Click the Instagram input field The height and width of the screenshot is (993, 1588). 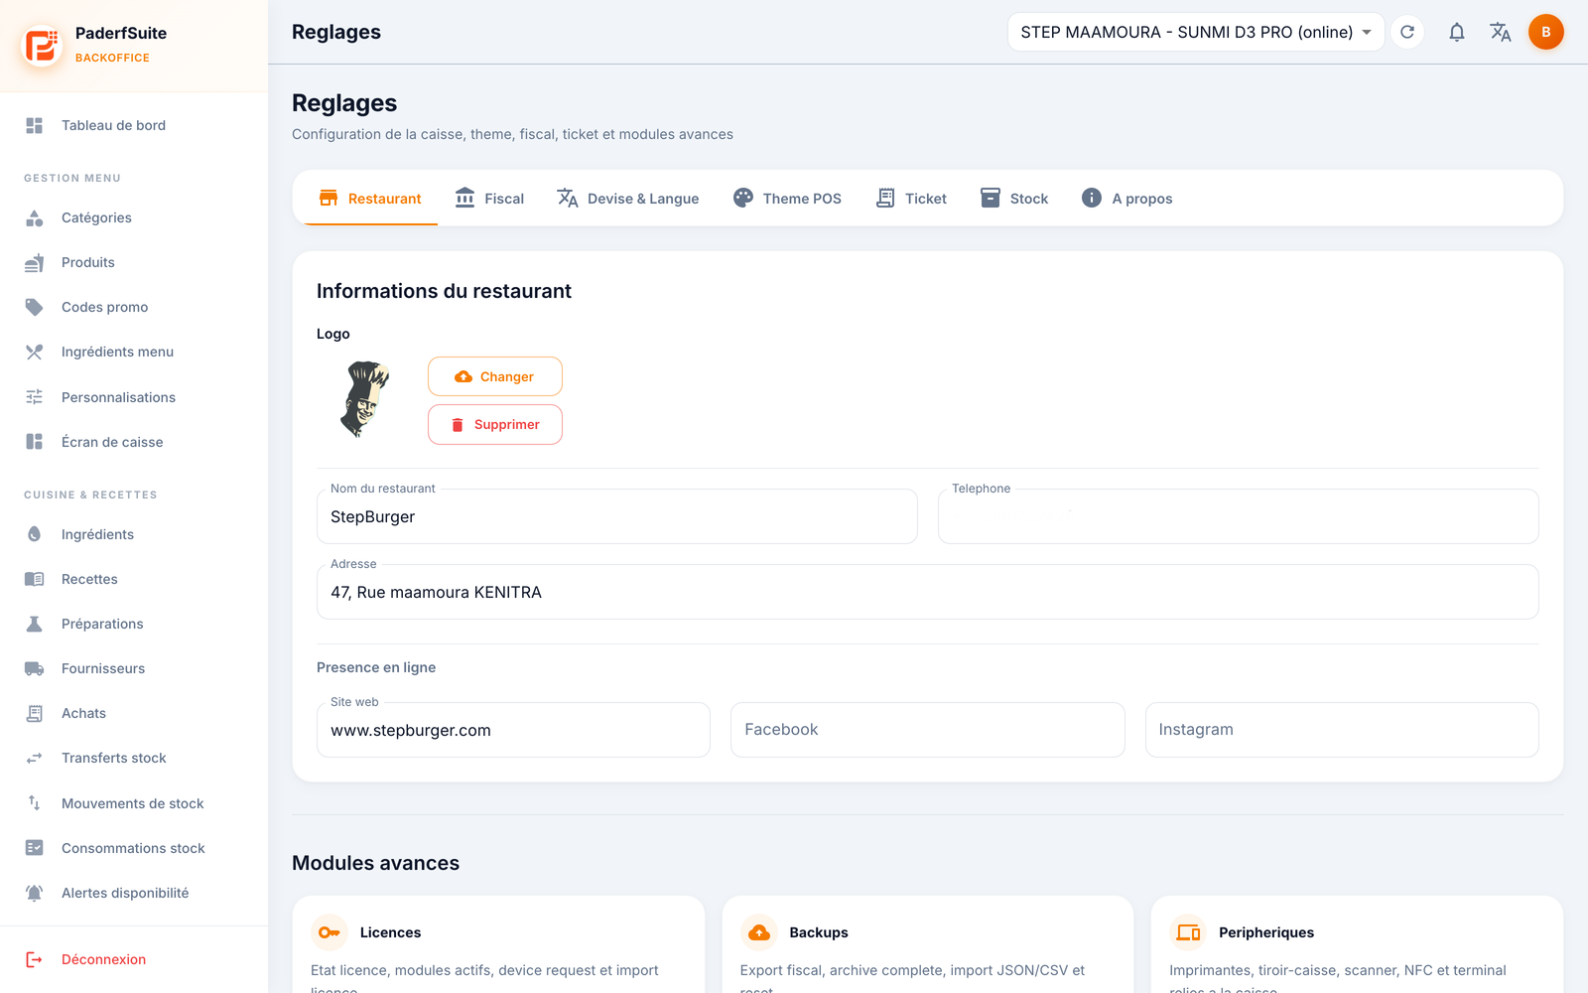point(1342,730)
